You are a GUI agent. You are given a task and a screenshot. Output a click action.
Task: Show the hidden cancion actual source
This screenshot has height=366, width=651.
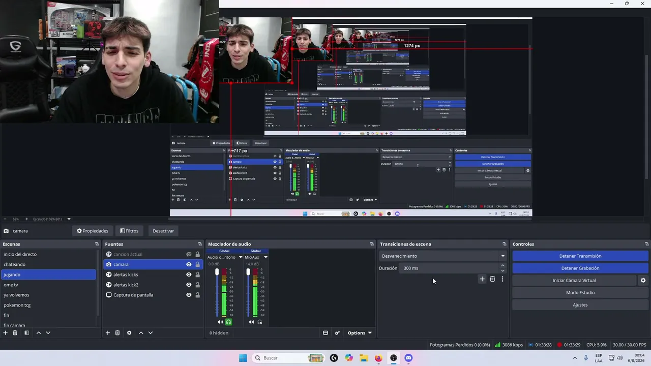(189, 254)
